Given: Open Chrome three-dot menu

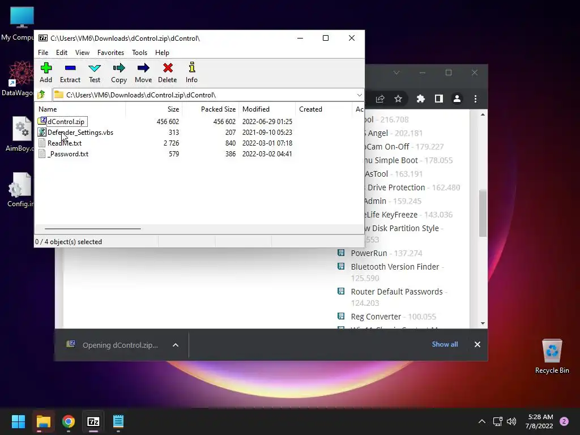Looking at the screenshot, I should coord(475,99).
